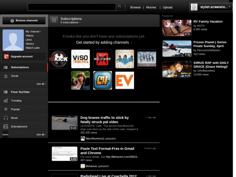Click the plus icon on Browse channels
The image size is (236, 177).
point(12,21)
